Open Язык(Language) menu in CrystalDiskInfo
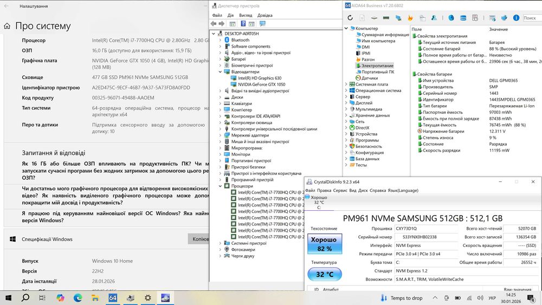This screenshot has height=305, width=542. coord(403,190)
